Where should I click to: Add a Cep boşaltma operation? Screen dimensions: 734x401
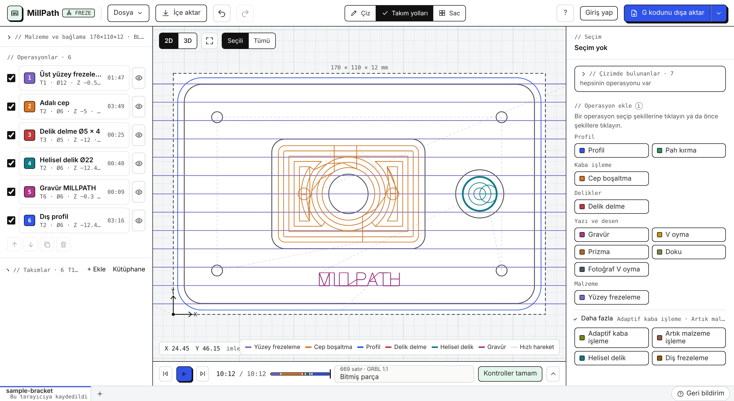611,179
